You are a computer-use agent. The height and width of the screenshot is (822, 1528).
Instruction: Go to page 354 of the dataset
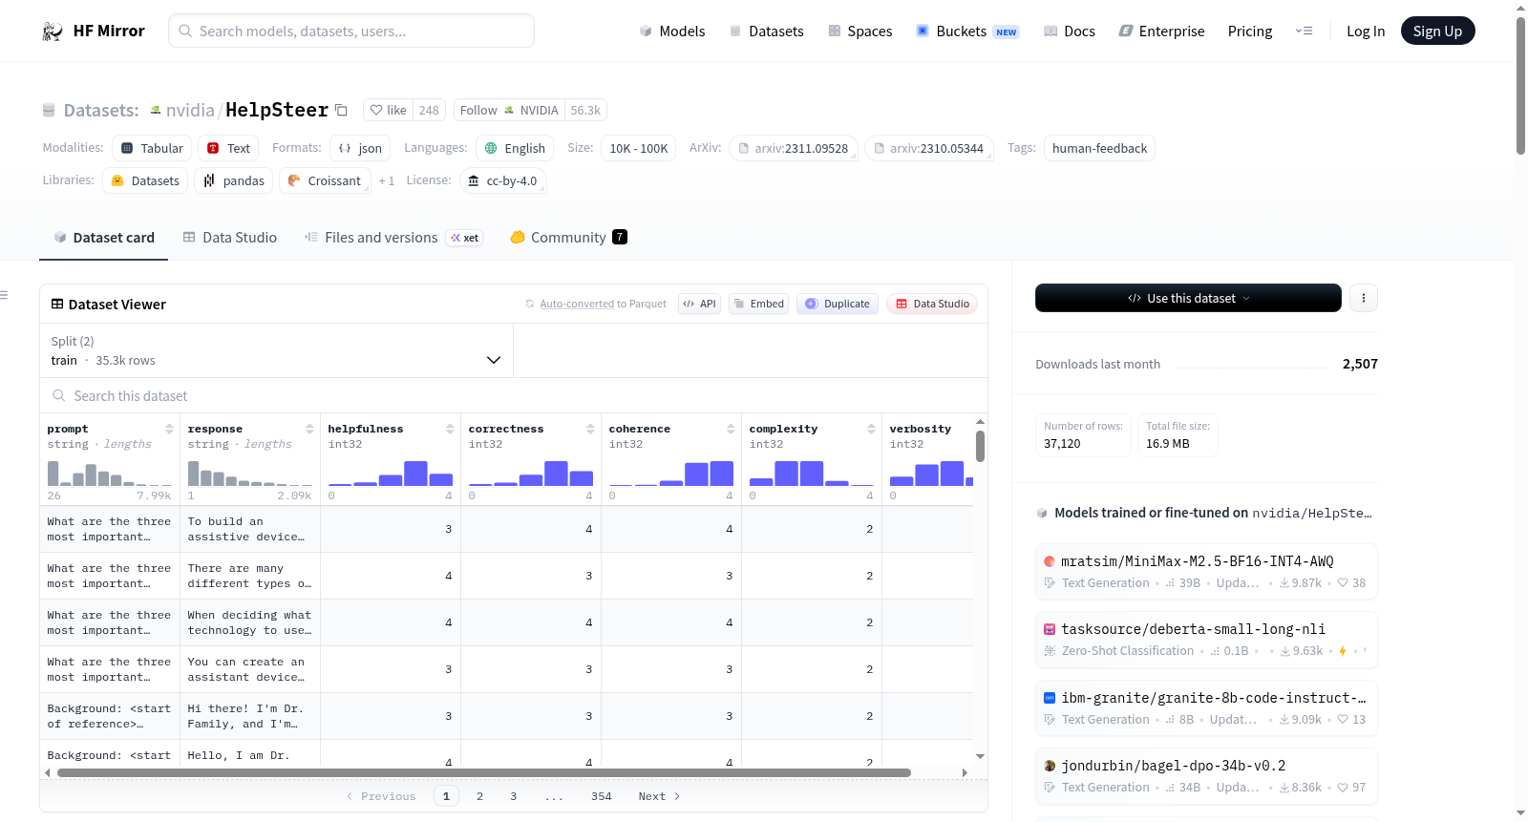click(602, 796)
